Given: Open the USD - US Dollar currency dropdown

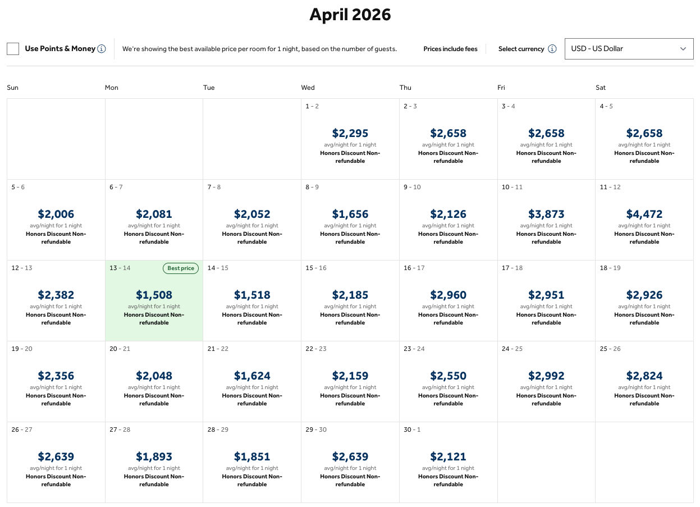Looking at the screenshot, I should [629, 49].
